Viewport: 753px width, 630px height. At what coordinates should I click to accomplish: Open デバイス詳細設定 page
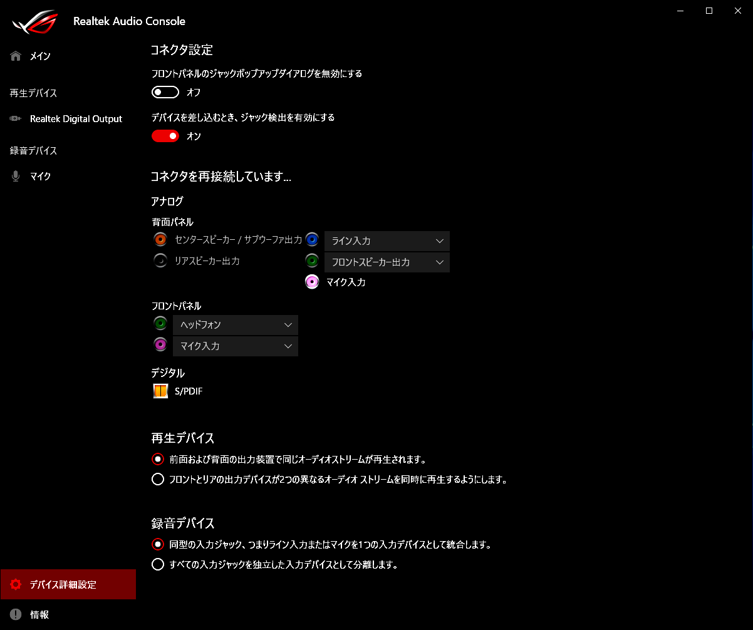point(68,585)
